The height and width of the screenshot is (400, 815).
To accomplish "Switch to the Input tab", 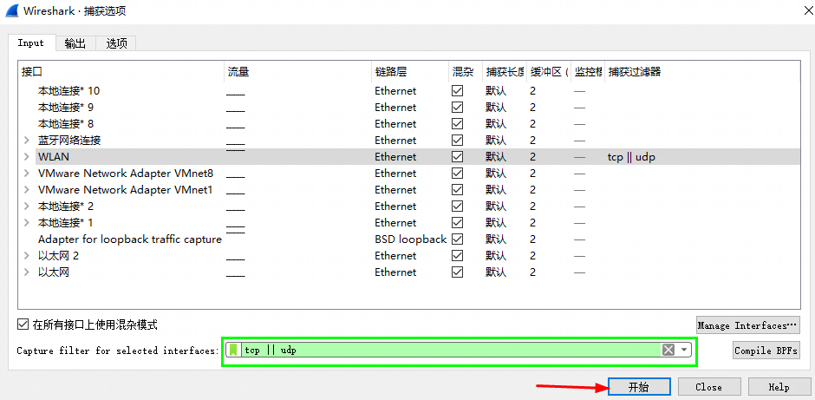I will (31, 43).
